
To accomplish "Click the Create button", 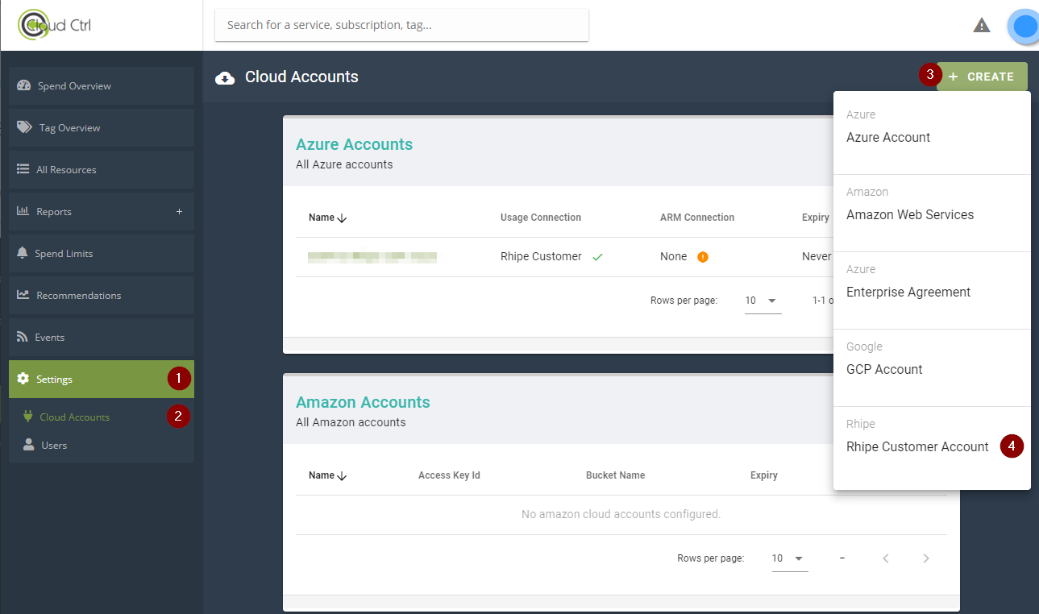I will (x=982, y=77).
